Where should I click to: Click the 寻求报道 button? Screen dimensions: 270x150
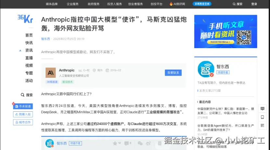[23, 106]
